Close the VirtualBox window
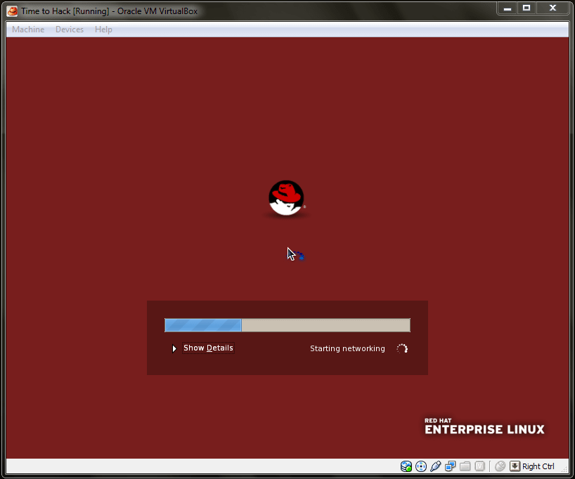This screenshot has width=575, height=479. [553, 8]
